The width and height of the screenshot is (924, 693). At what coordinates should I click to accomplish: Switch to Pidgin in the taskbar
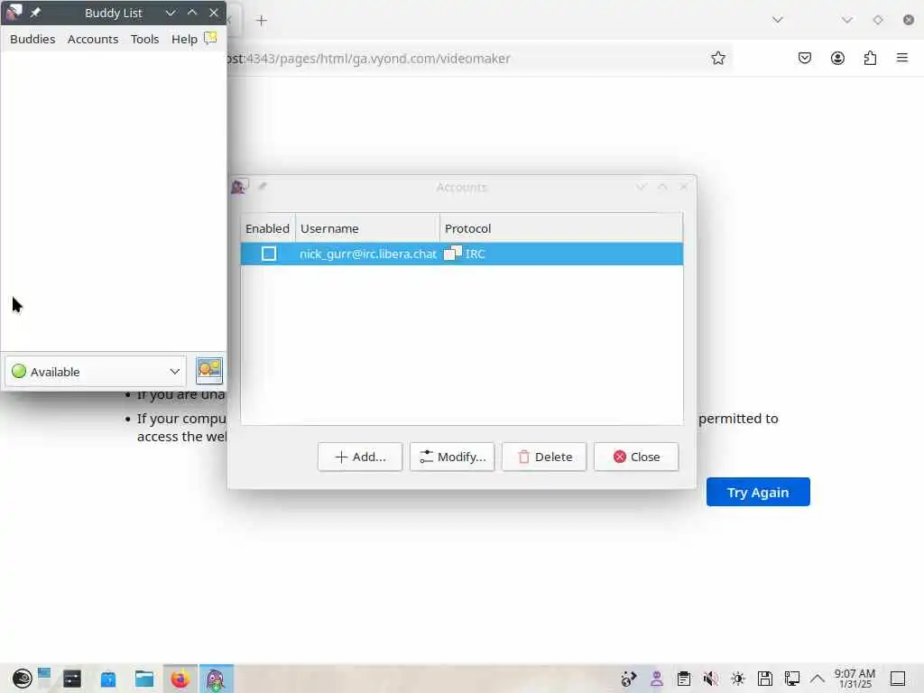(217, 679)
